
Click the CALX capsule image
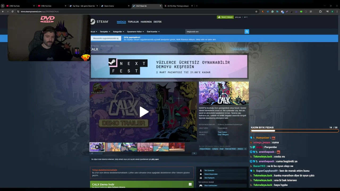pos(224,93)
